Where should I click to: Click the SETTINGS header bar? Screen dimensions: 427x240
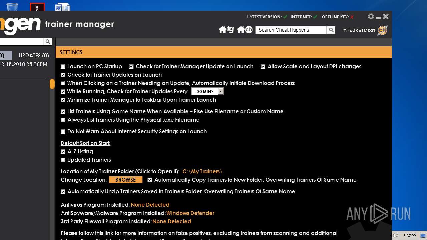click(x=224, y=52)
